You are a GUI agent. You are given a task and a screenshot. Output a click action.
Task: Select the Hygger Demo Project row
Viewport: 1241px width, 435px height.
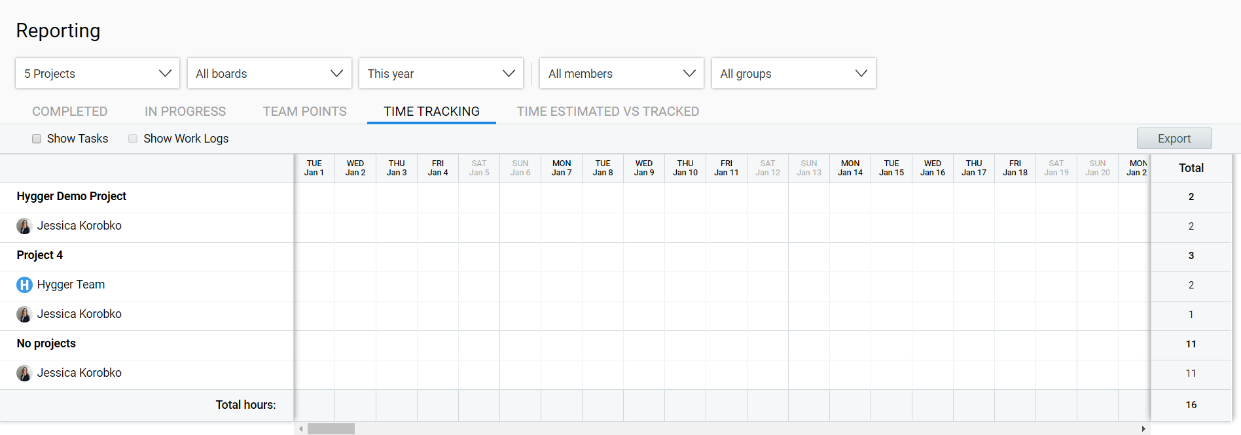coord(72,196)
